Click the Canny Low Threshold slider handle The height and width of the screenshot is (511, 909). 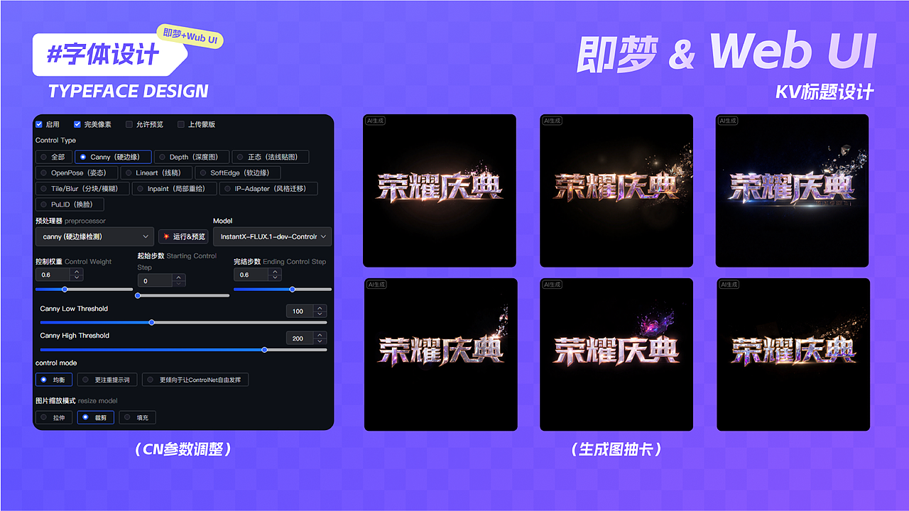coord(151,322)
